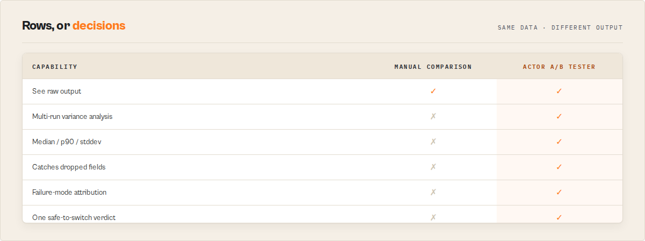The height and width of the screenshot is (241, 645).
Task: Click the Manual Comparison checkmark for See raw output
Action: (433, 91)
